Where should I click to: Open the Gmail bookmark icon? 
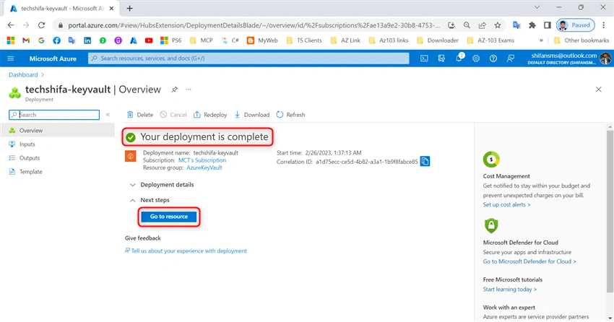tap(26, 40)
